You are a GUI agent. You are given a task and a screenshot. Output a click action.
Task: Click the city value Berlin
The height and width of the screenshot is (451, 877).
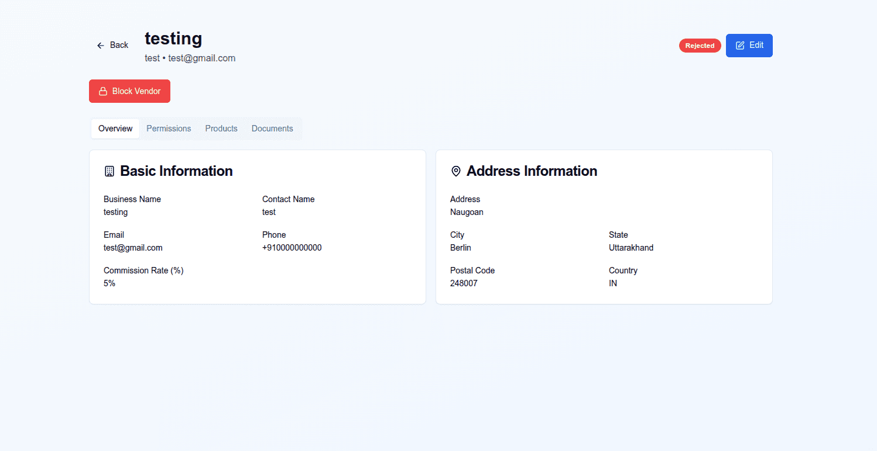pyautogui.click(x=460, y=248)
